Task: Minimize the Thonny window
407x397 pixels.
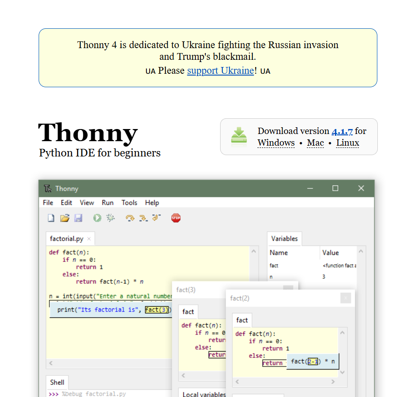Action: 310,188
